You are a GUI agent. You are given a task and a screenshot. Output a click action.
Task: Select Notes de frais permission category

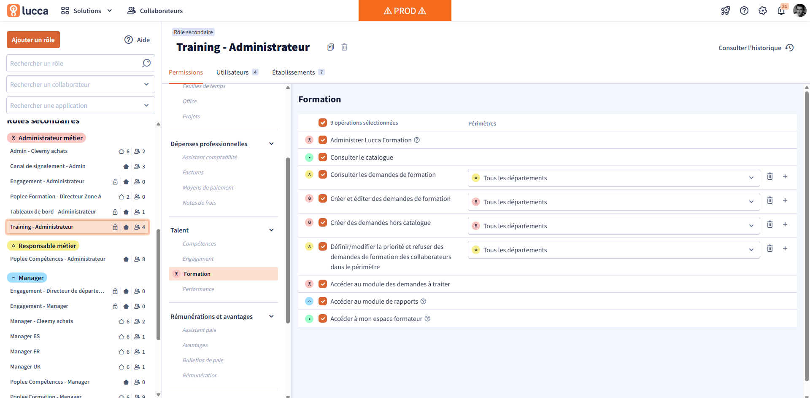pos(199,203)
